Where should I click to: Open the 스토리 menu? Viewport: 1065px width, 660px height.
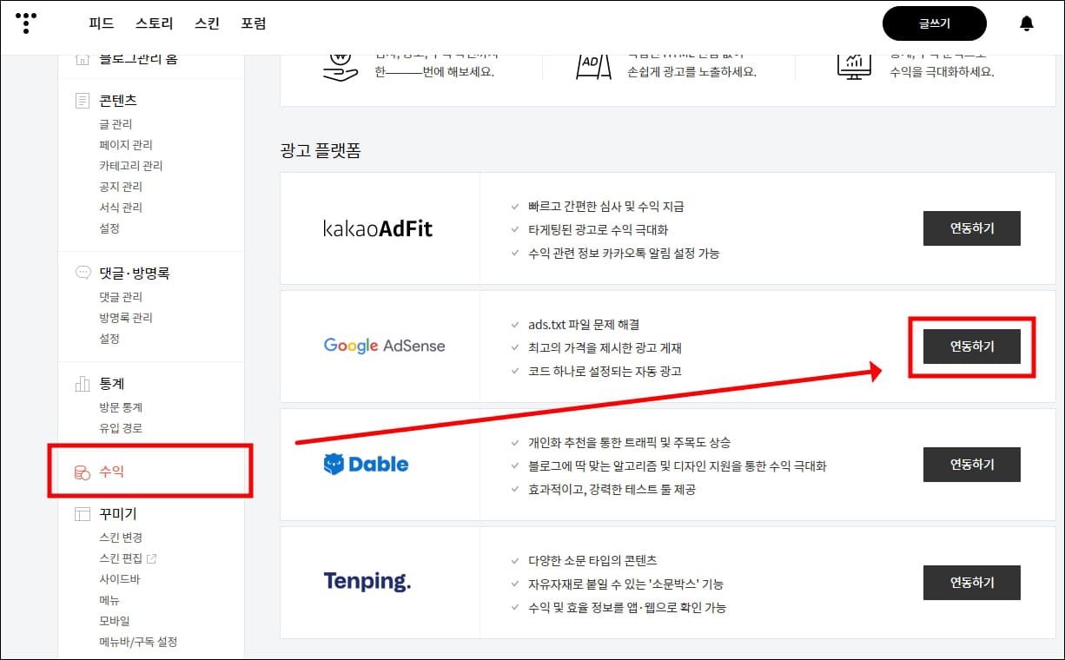(x=155, y=23)
